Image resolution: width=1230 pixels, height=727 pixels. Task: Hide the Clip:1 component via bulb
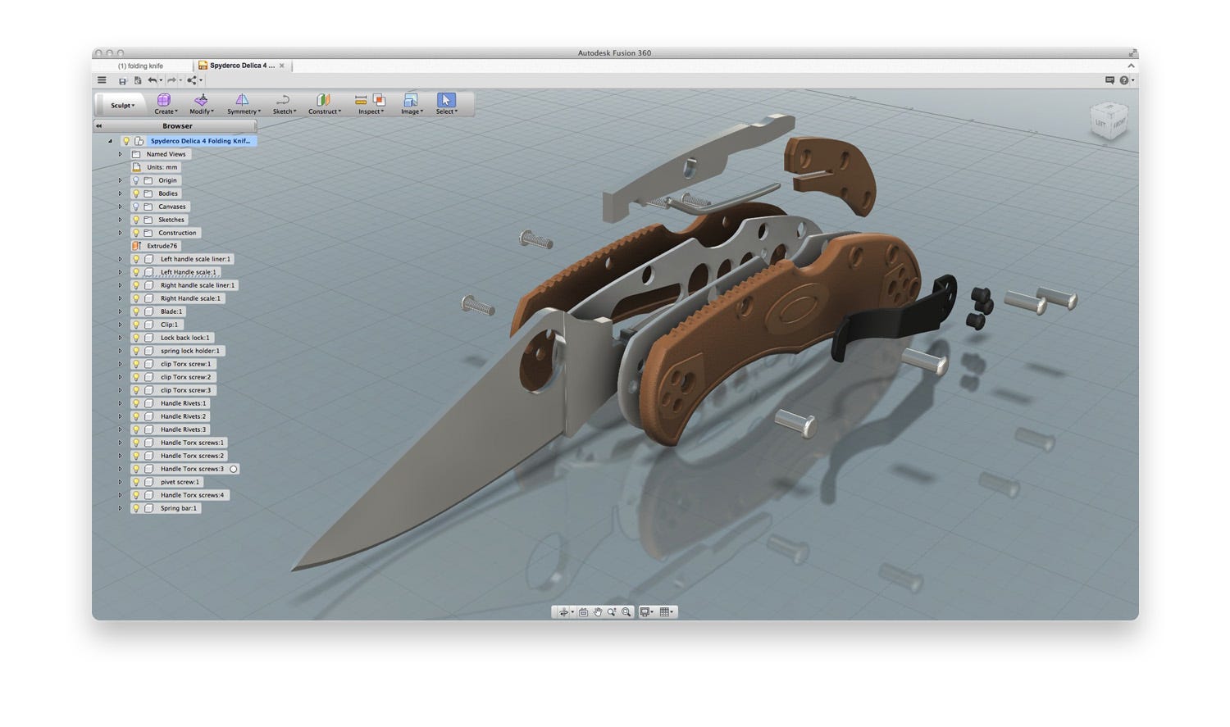click(x=136, y=325)
